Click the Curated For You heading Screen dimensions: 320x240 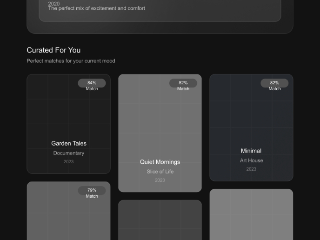(x=53, y=50)
